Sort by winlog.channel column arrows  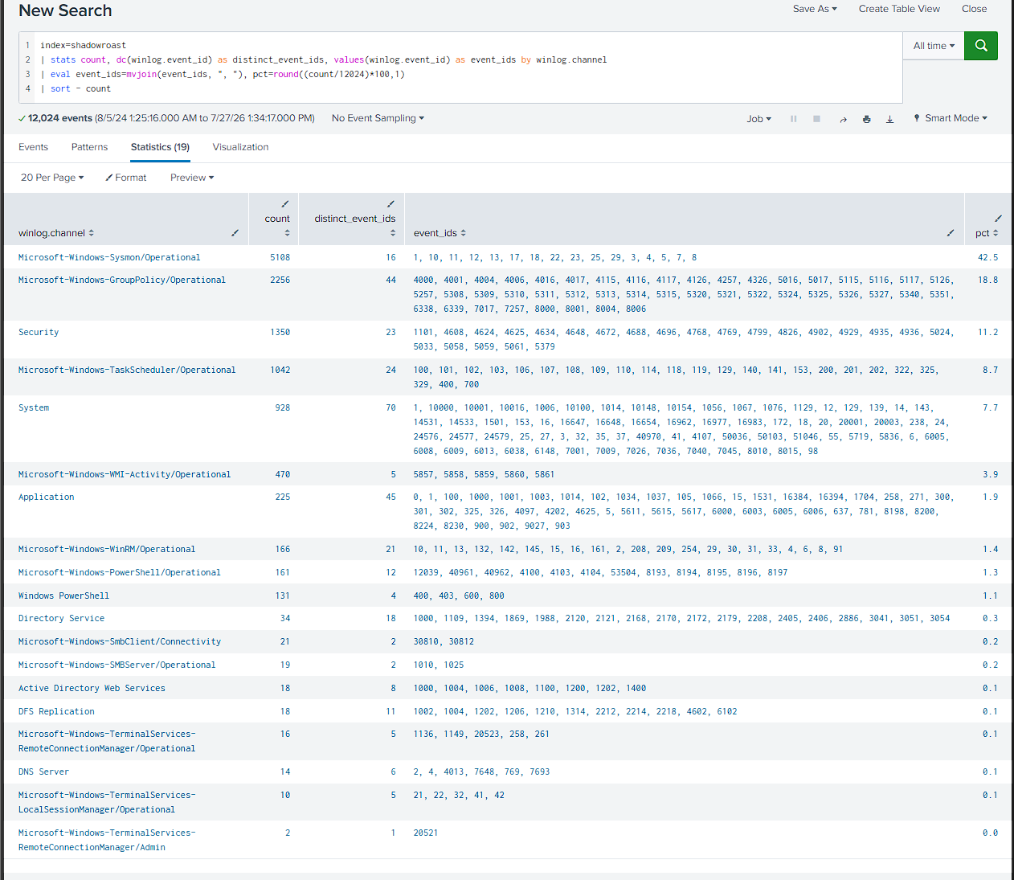pos(92,233)
